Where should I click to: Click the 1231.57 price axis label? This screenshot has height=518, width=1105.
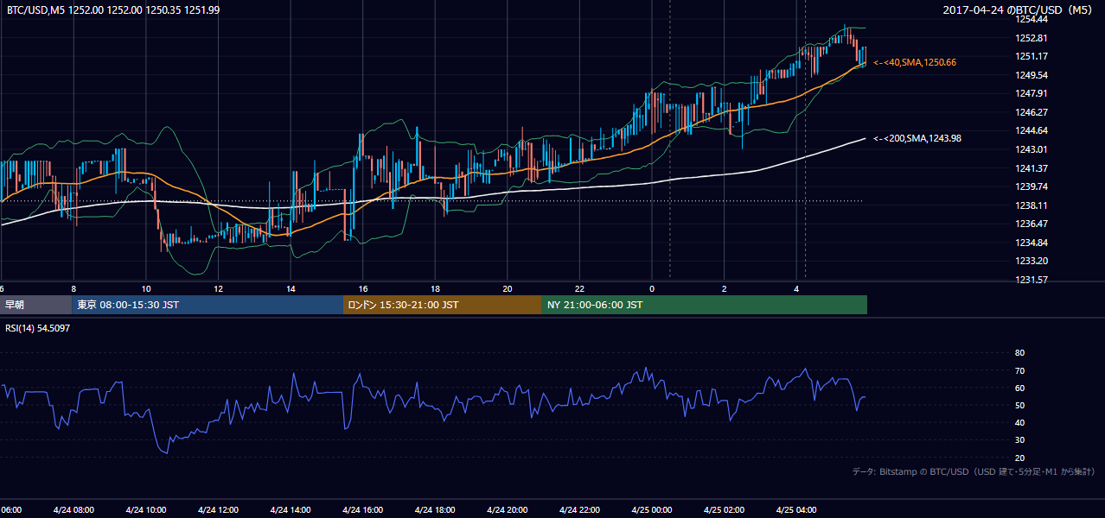(1032, 280)
